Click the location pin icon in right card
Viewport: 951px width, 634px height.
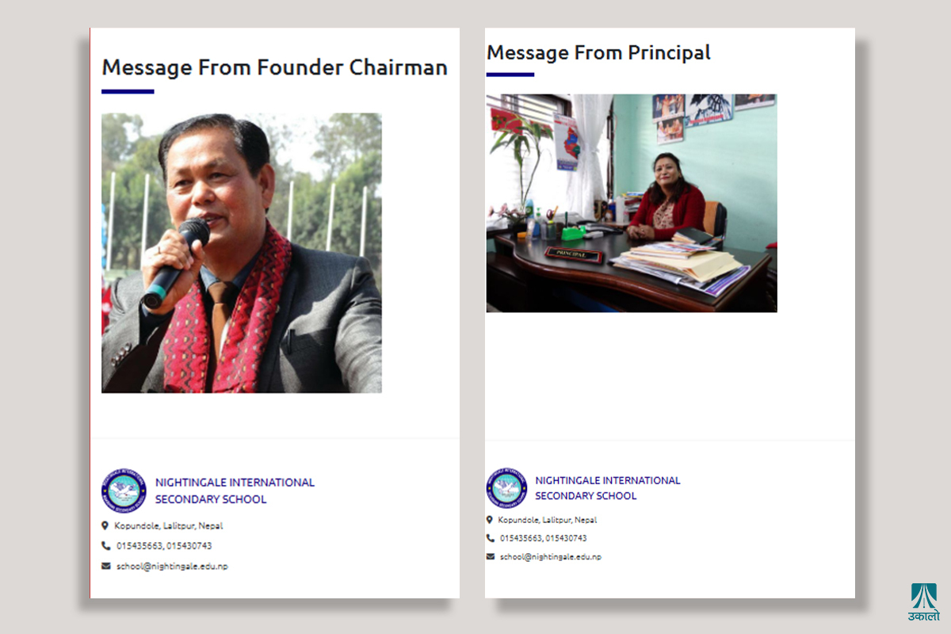490,520
